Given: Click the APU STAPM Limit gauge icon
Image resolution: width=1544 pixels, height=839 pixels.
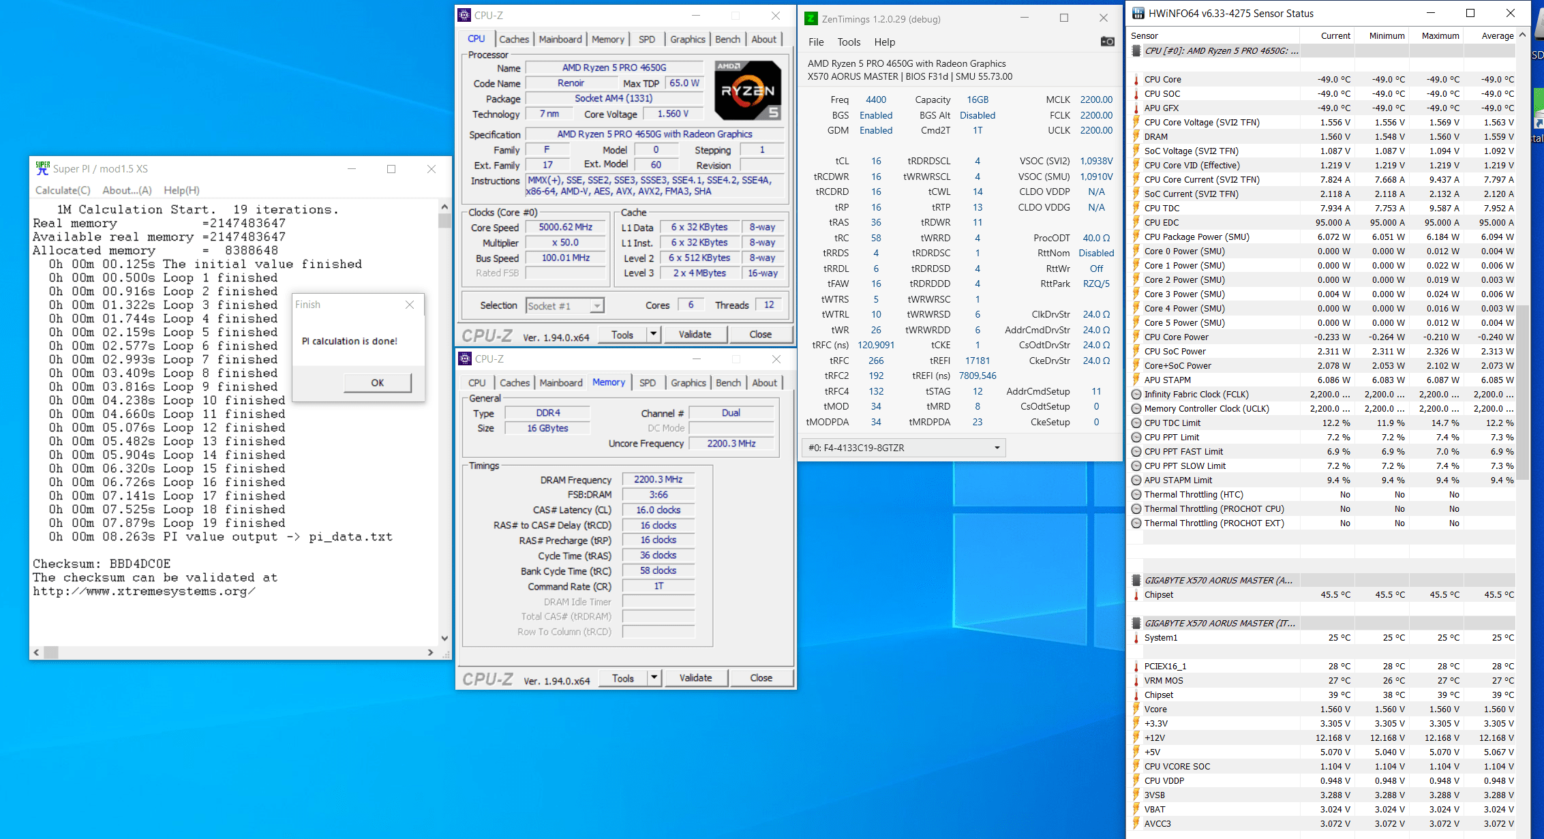Looking at the screenshot, I should pos(1136,480).
